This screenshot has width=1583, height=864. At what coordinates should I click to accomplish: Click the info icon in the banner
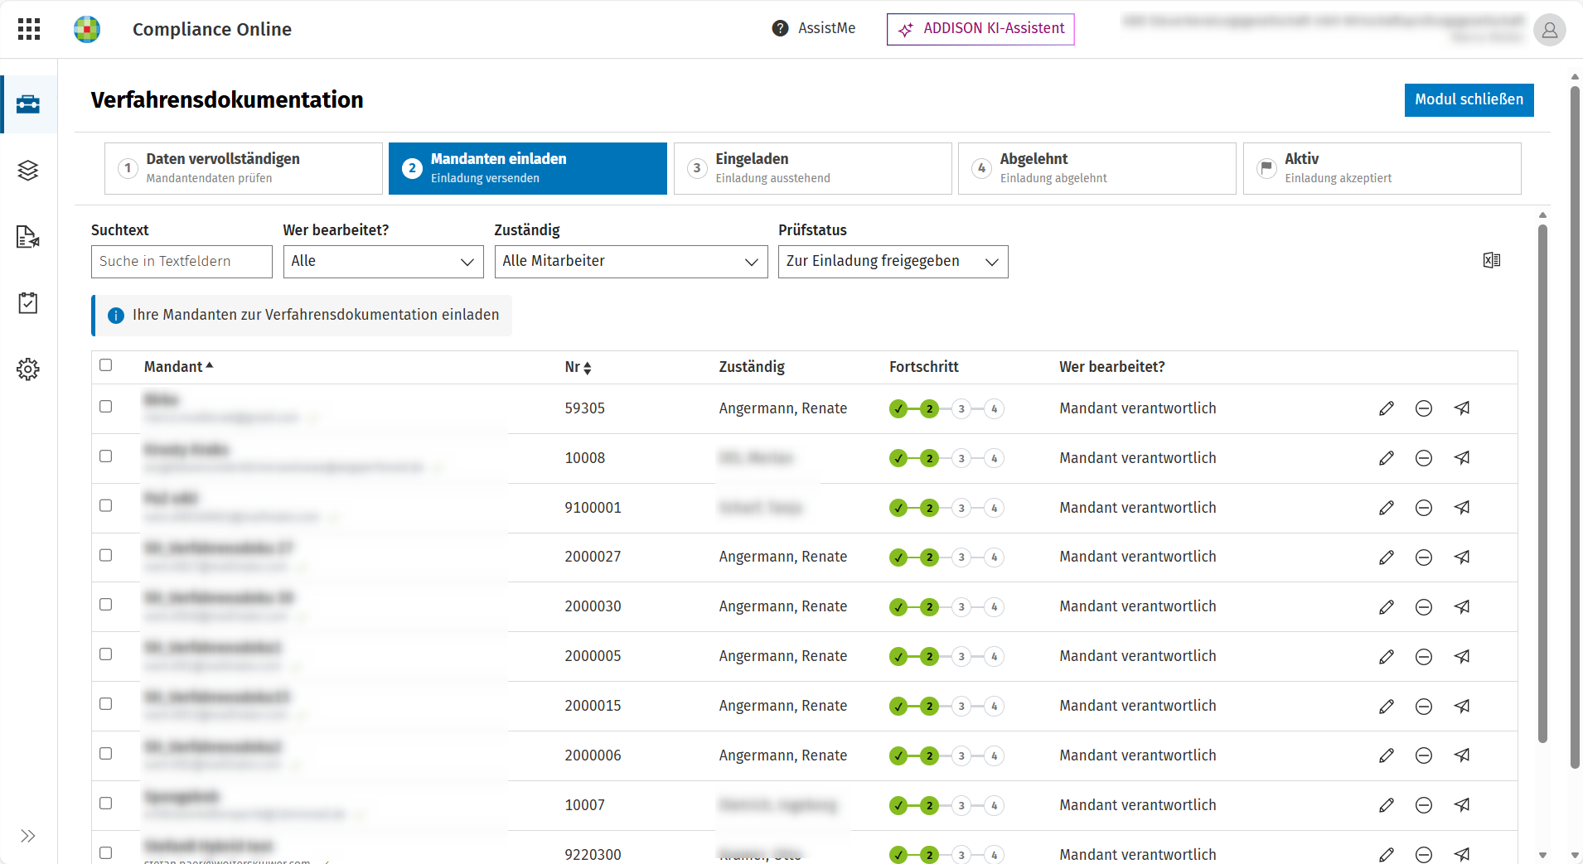tap(116, 316)
